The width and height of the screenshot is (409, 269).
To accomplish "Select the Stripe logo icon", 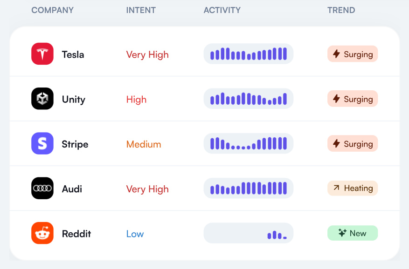I will click(x=42, y=143).
